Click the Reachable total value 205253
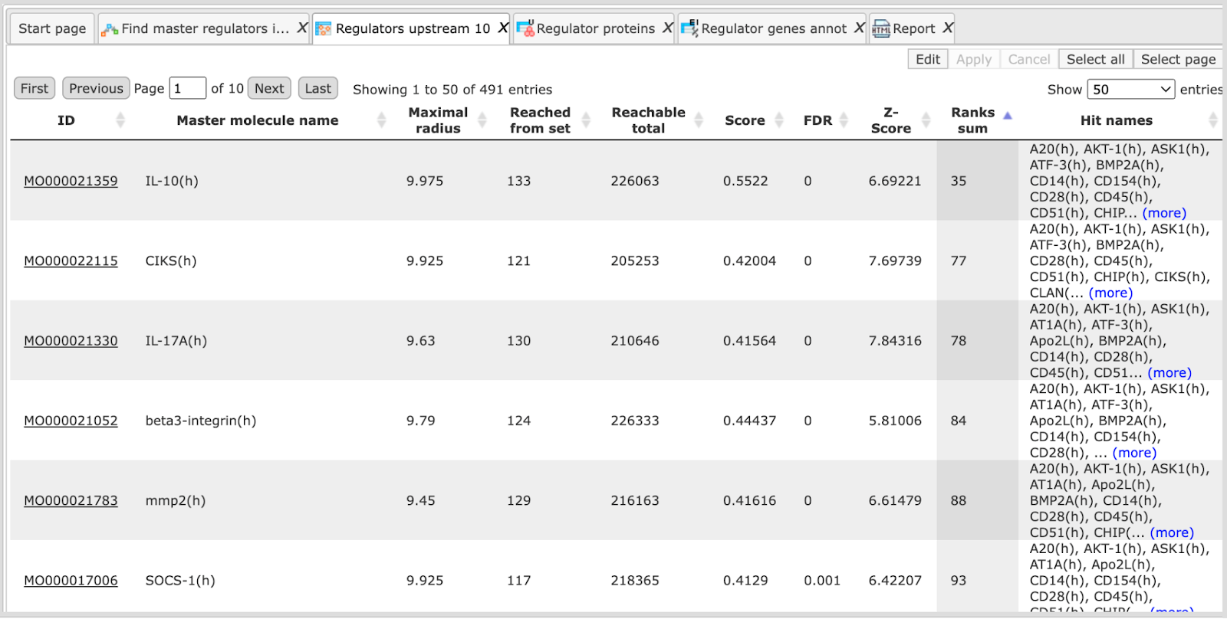Viewport: 1227px width, 619px height. [635, 260]
